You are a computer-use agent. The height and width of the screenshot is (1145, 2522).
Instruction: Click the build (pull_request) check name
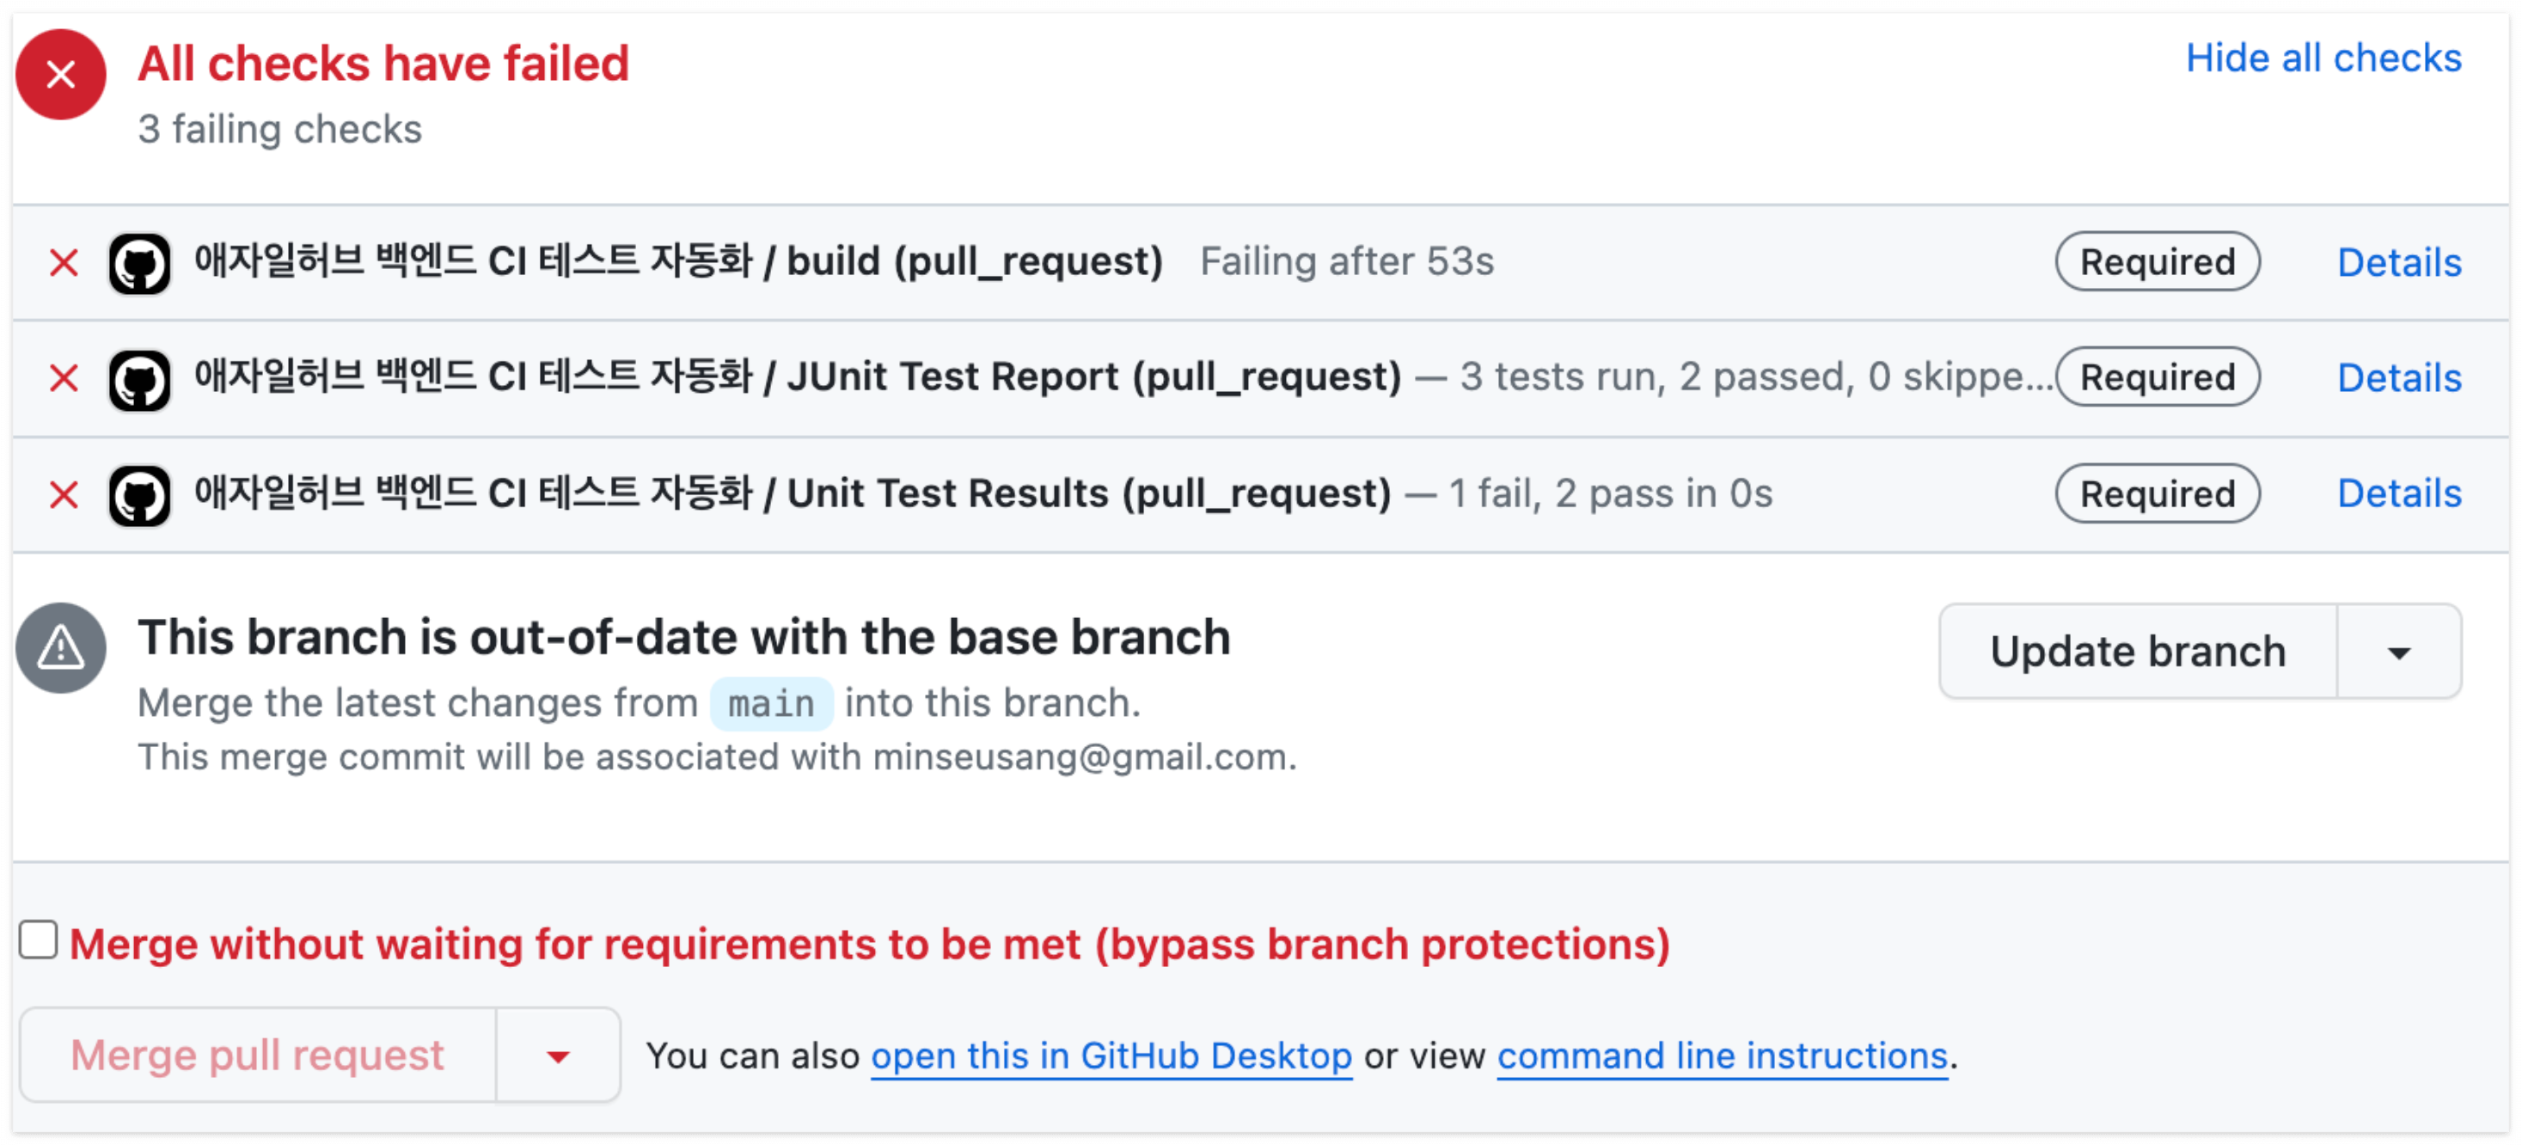pyautogui.click(x=678, y=261)
